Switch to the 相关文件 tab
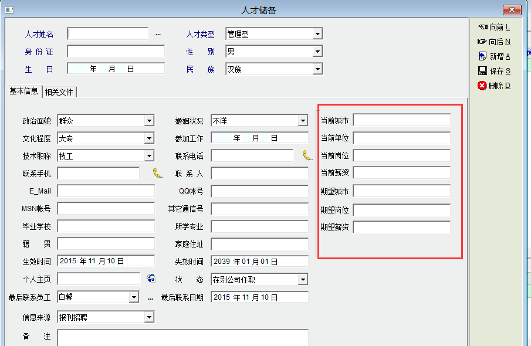Image resolution: width=531 pixels, height=346 pixels. click(60, 91)
